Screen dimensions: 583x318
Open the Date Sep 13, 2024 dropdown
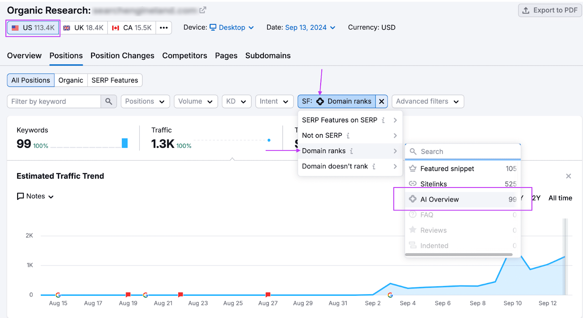[x=310, y=27]
